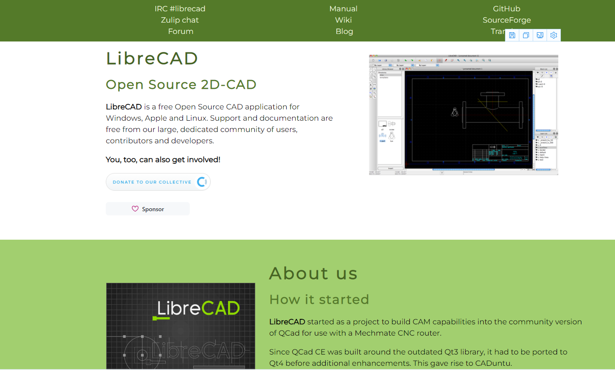Hide the 'hatch' layer using its eye icon
The width and height of the screenshot is (615, 370).
[x=536, y=155]
